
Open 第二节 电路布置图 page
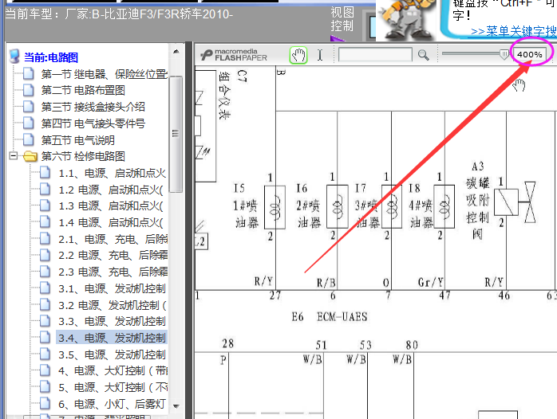pos(83,90)
